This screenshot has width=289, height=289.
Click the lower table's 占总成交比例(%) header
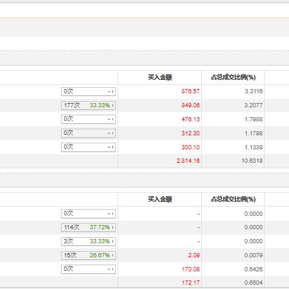coord(234,199)
